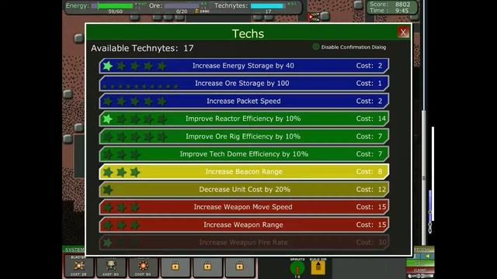The width and height of the screenshot is (497, 279).
Task: Click the Available Technytes: 17 label
Action: [142, 48]
